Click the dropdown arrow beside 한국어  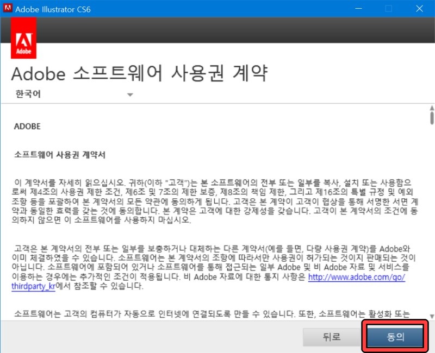point(130,94)
